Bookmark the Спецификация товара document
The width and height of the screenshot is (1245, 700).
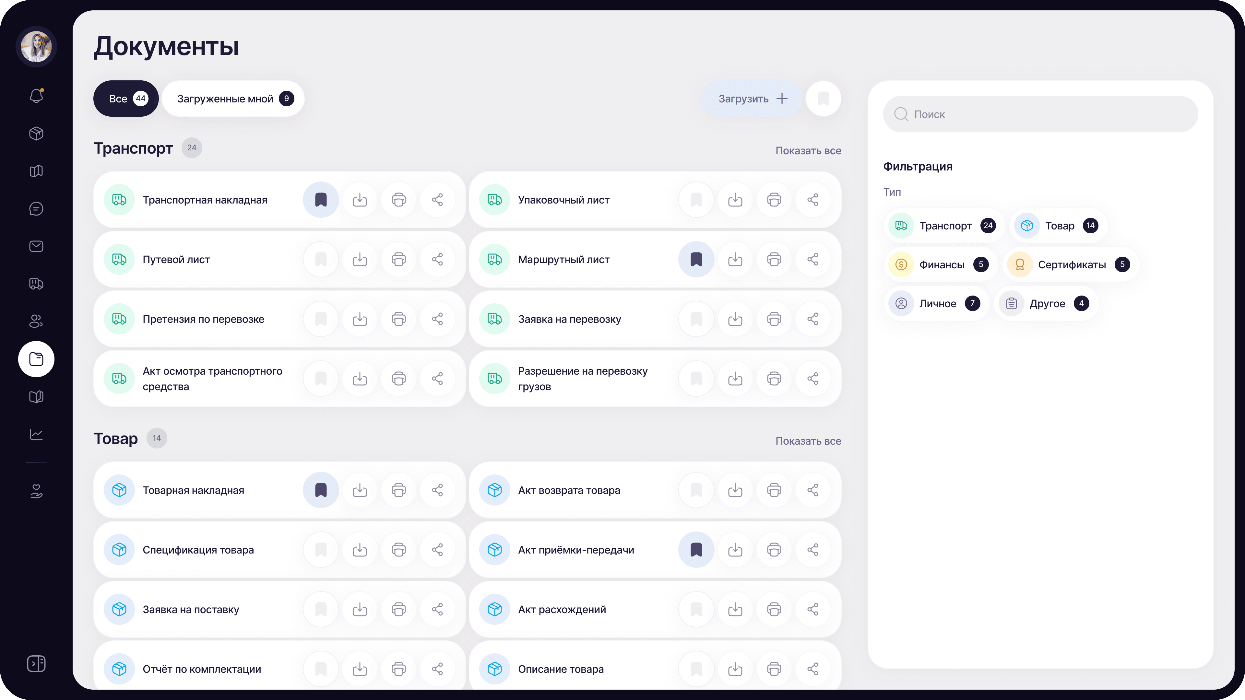pos(321,550)
